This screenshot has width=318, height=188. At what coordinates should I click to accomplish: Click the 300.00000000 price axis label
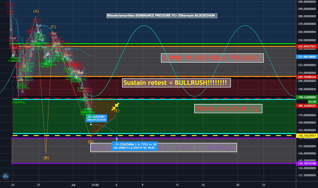(x=307, y=2)
